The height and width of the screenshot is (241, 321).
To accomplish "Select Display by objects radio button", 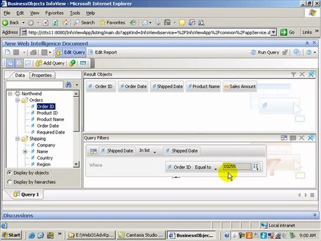I will [9, 173].
